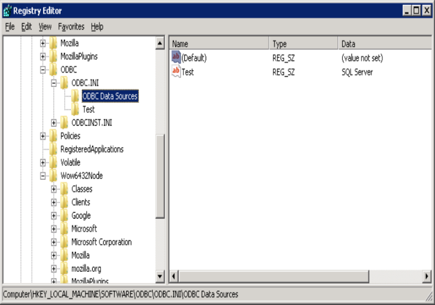This screenshot has width=435, height=305.
Task: Click the mozilla.org folder icon
Action: pos(64,269)
